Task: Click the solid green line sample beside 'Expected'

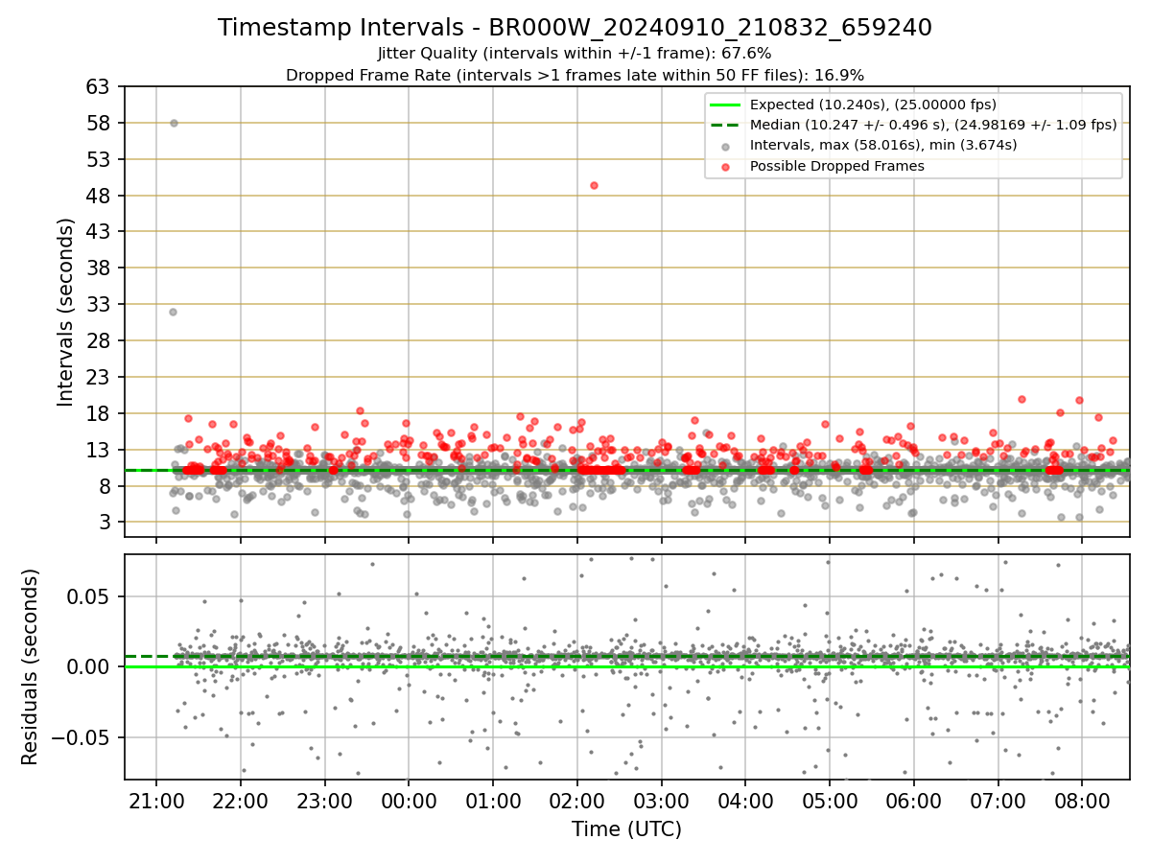Action: pos(725,105)
